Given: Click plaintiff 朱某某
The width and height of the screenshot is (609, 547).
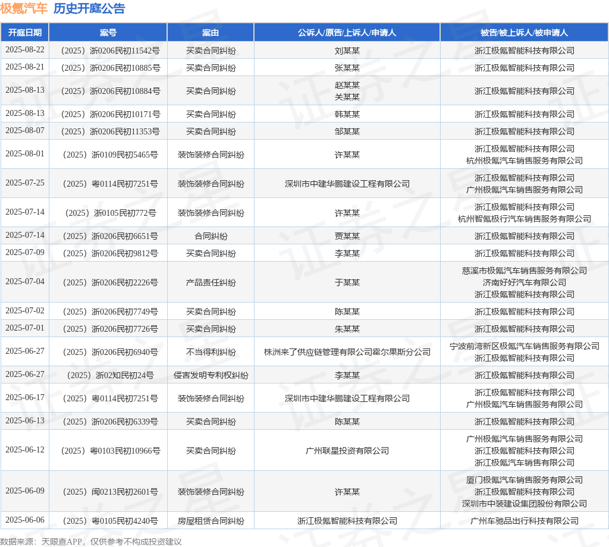Looking at the screenshot, I should point(347,329).
